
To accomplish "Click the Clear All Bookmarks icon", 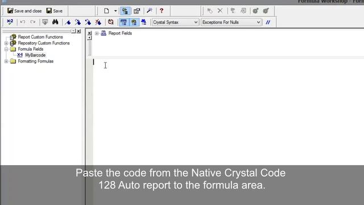I will tap(98, 22).
